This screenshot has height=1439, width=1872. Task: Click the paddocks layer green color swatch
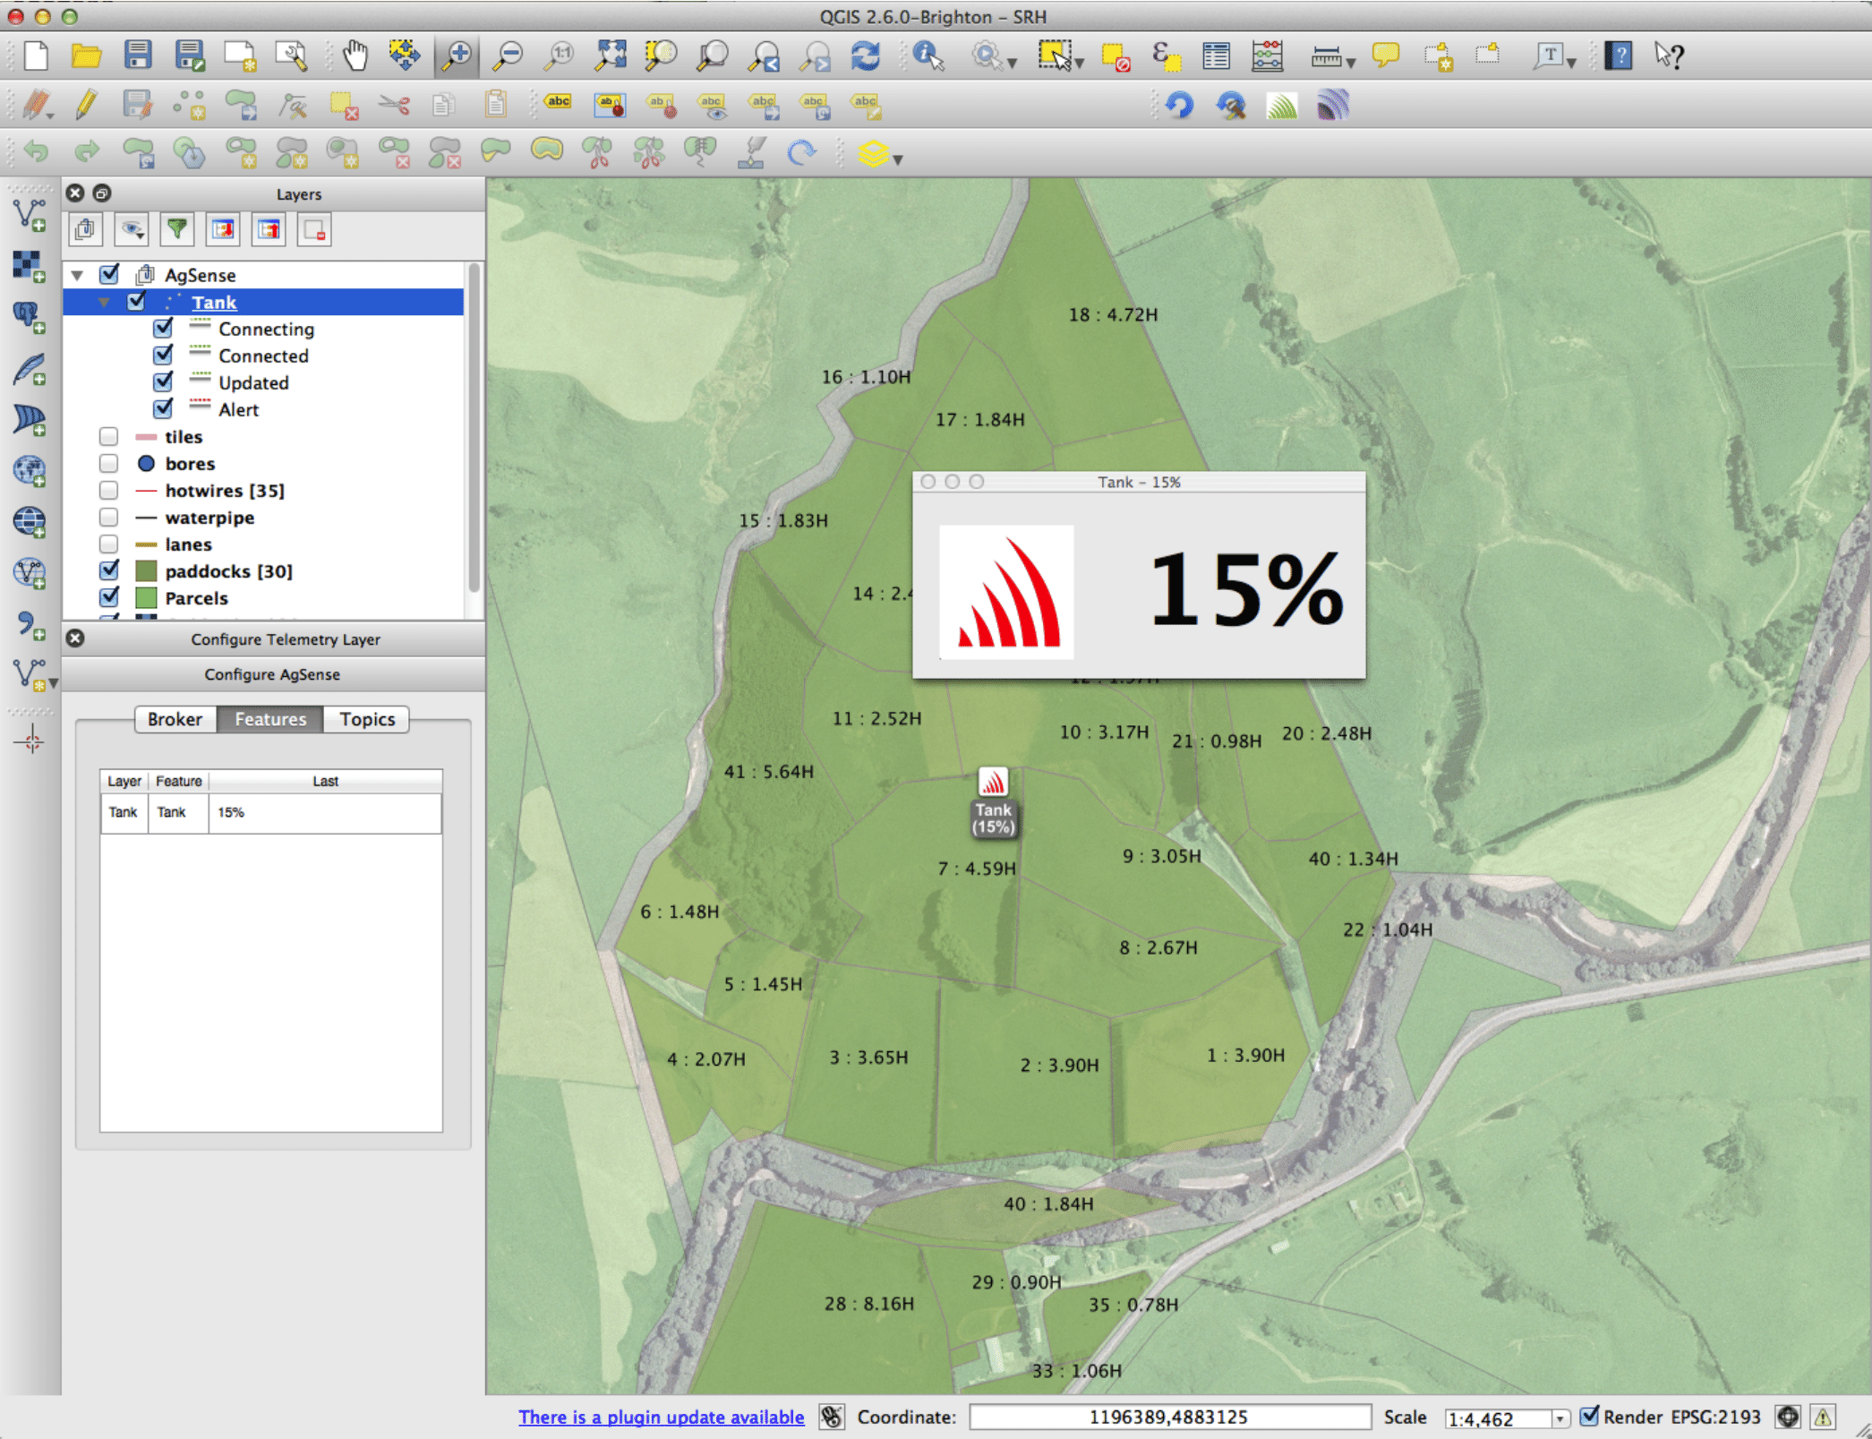(x=146, y=570)
